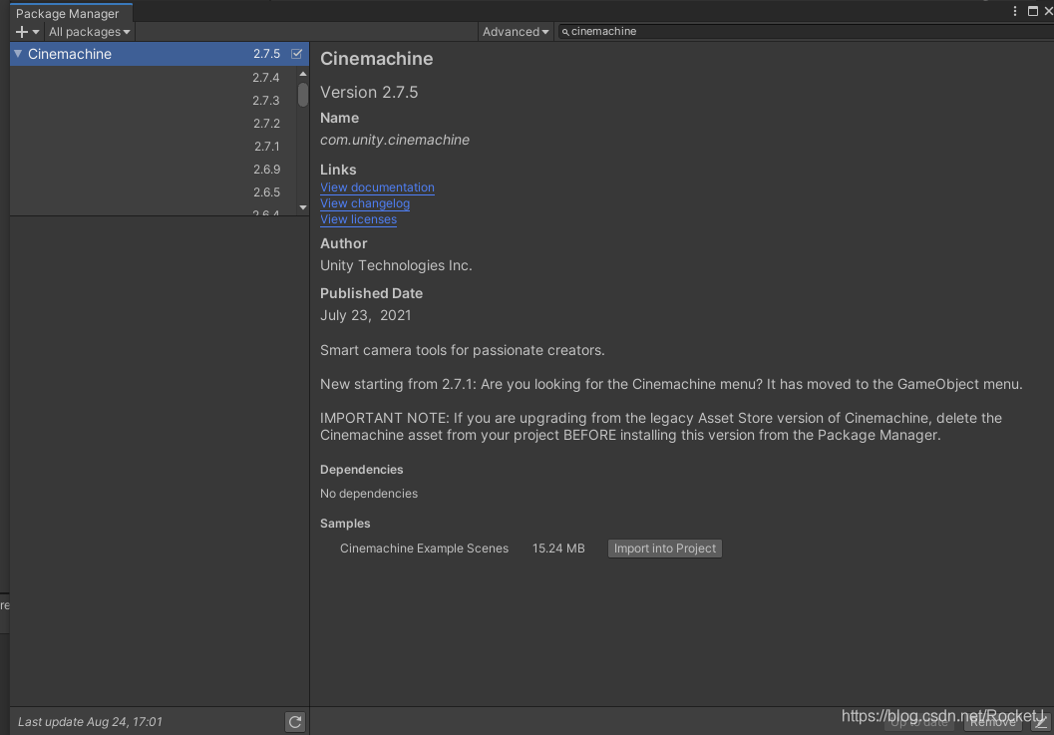The image size is (1054, 735).
Task: Select the Cinemachine 2.7.5 package row
Action: pos(160,54)
